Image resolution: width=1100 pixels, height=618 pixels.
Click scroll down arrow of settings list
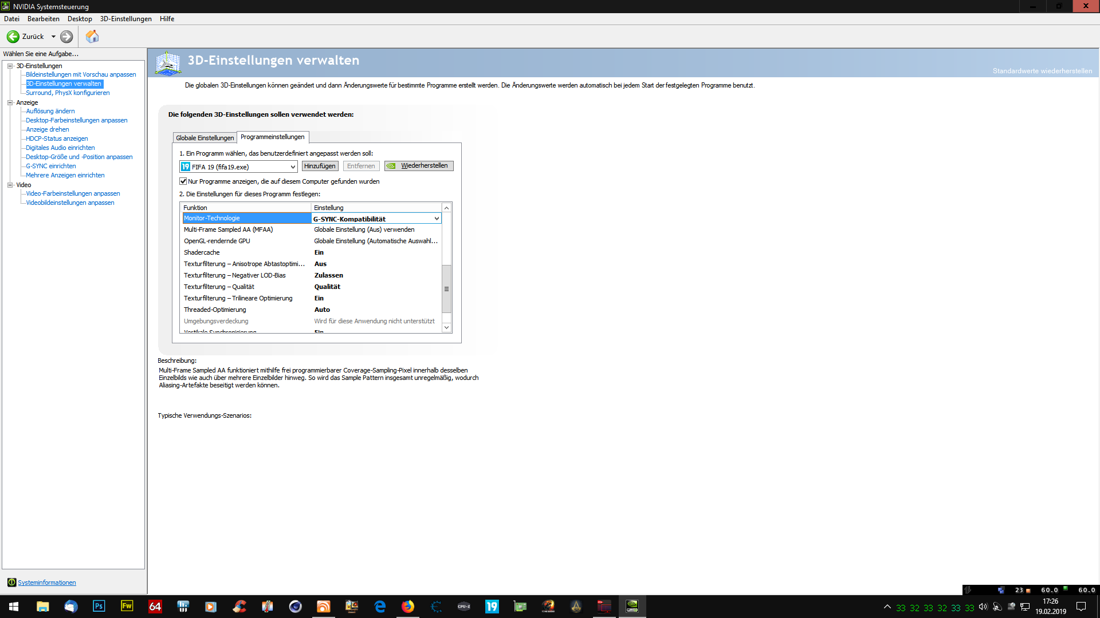(x=447, y=328)
